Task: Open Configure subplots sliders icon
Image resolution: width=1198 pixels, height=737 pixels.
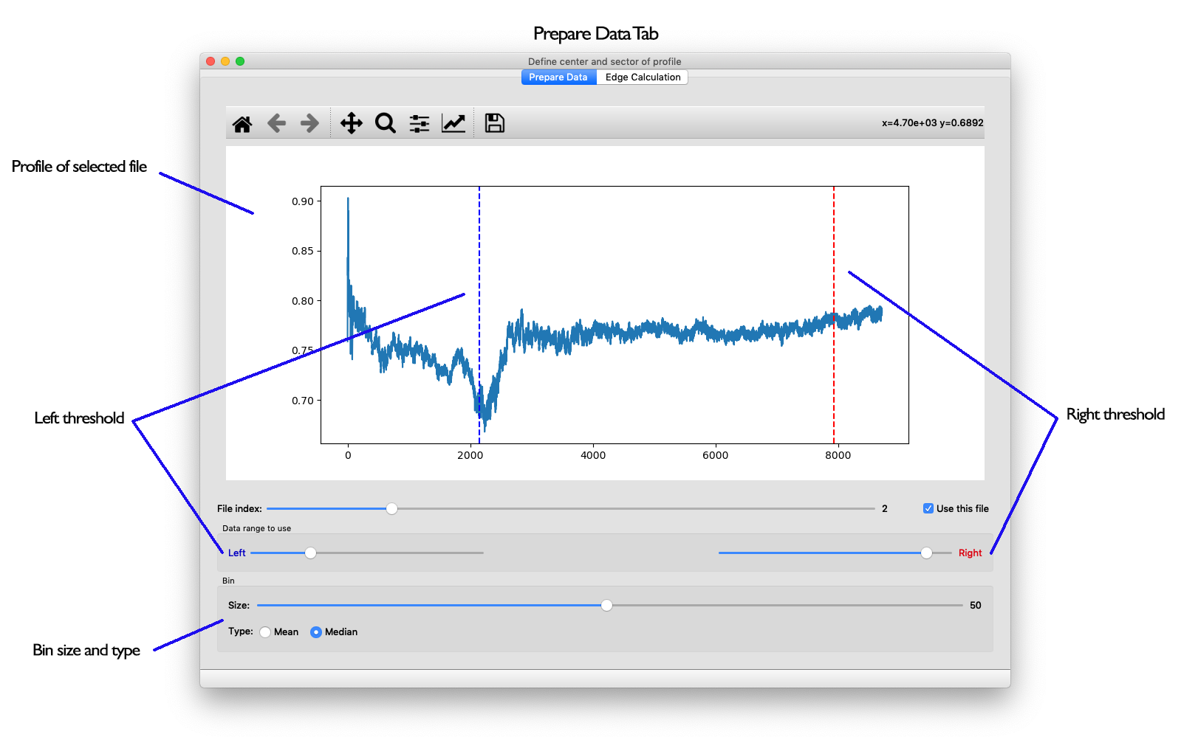Action: click(x=419, y=123)
